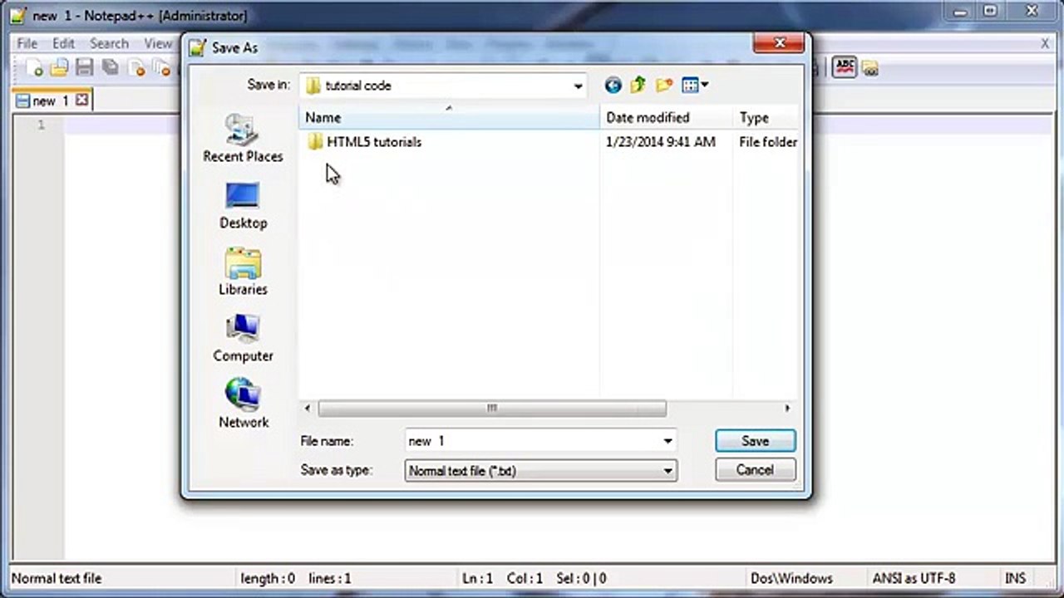1064x598 pixels.
Task: Sort by Type column header
Action: (766, 118)
